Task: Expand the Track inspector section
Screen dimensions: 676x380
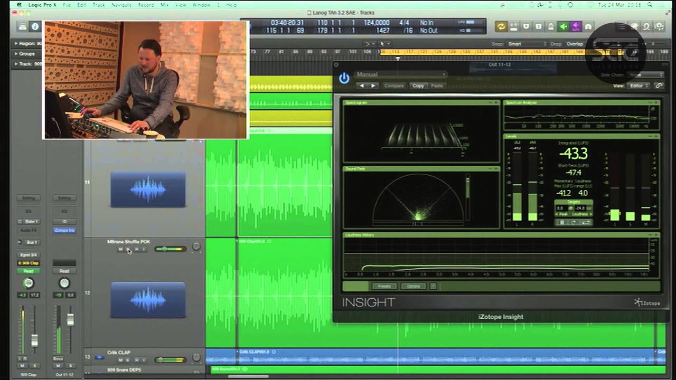Action: tap(16, 64)
